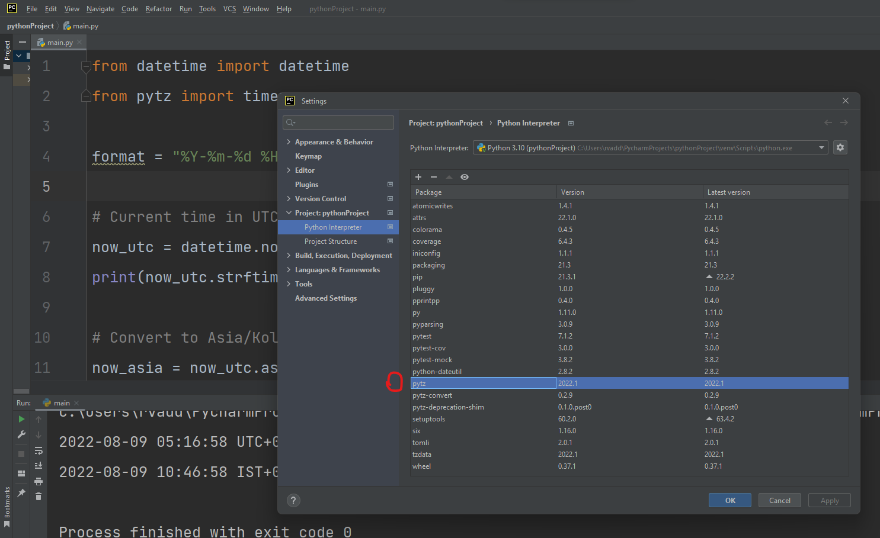Click the PyCharm logo in title bar
Screen dimensions: 880x538
[12, 8]
